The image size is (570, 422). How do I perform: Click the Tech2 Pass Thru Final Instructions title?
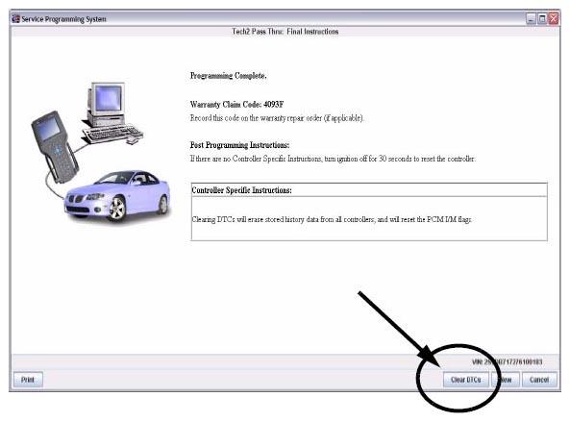tap(285, 32)
